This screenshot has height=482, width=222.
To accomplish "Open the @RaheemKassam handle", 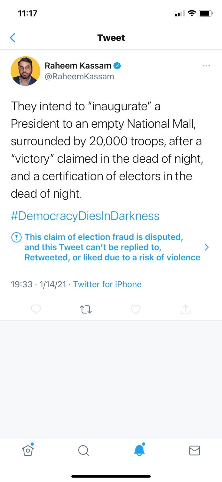I will 79,77.
